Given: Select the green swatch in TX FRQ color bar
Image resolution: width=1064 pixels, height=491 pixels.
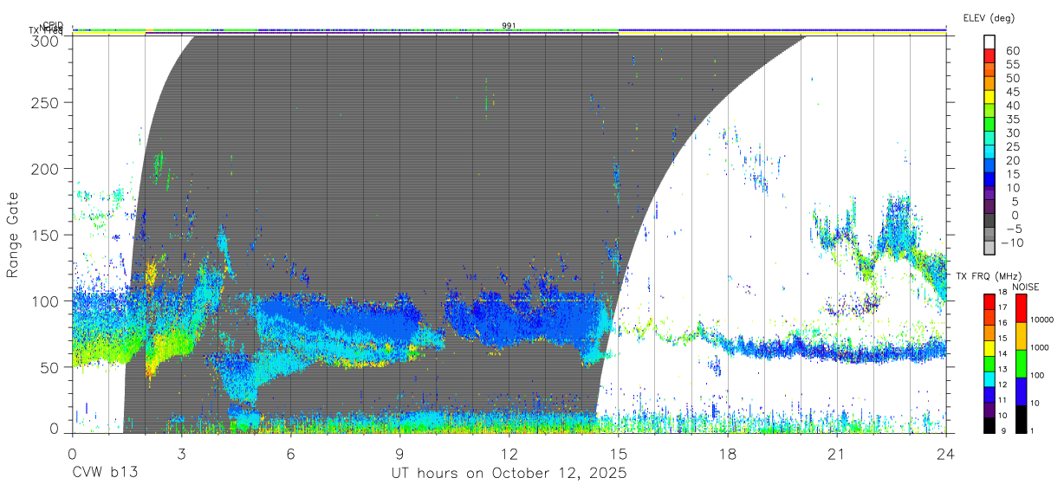Looking at the screenshot, I should coord(990,364).
